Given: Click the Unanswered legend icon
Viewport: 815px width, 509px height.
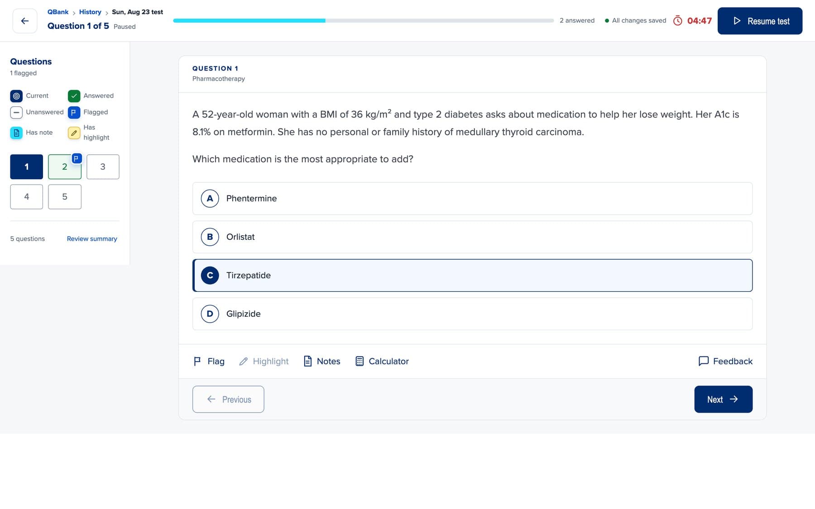Looking at the screenshot, I should click(16, 112).
